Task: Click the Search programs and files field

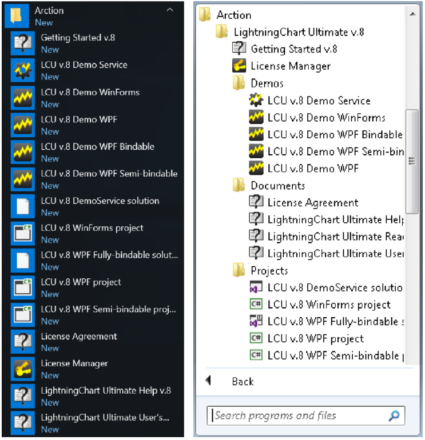Action: pyautogui.click(x=305, y=415)
